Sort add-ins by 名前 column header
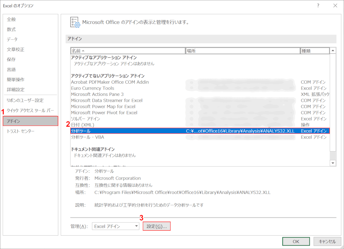Image resolution: width=344 pixels, height=249 pixels. pyautogui.click(x=128, y=51)
